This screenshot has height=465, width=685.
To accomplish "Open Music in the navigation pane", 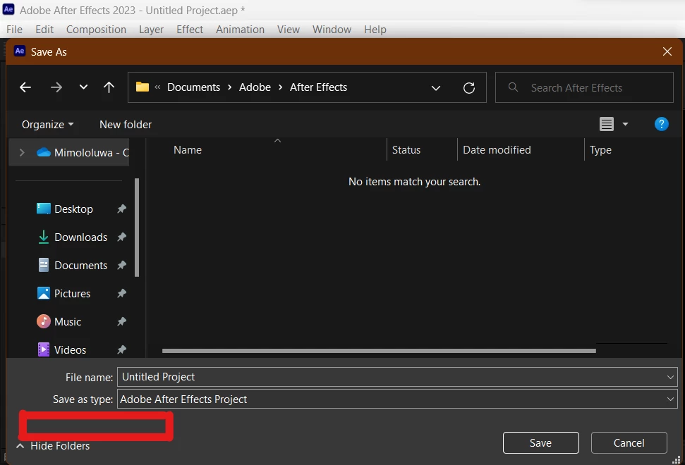I will [x=68, y=321].
